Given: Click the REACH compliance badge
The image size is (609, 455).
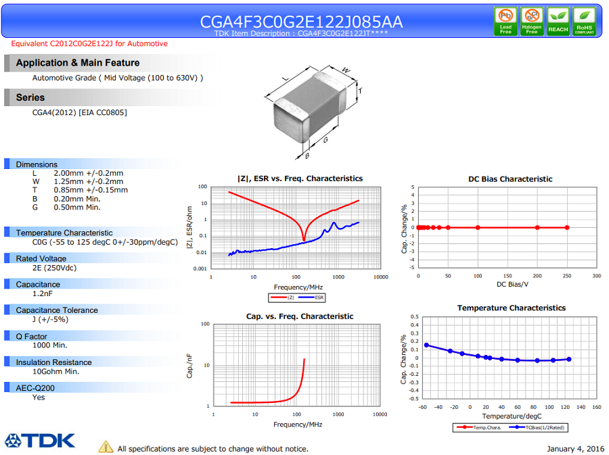Looking at the screenshot, I should pyautogui.click(x=558, y=22).
